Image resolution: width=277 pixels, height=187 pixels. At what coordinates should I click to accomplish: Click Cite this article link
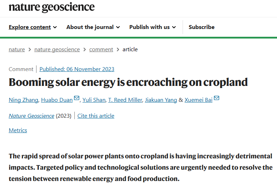96,116
